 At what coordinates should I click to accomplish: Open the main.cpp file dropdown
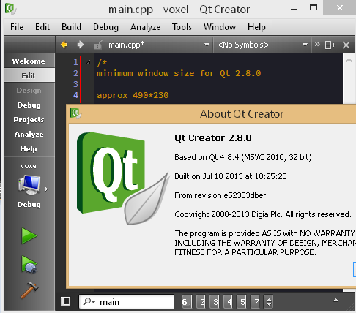tap(207, 45)
